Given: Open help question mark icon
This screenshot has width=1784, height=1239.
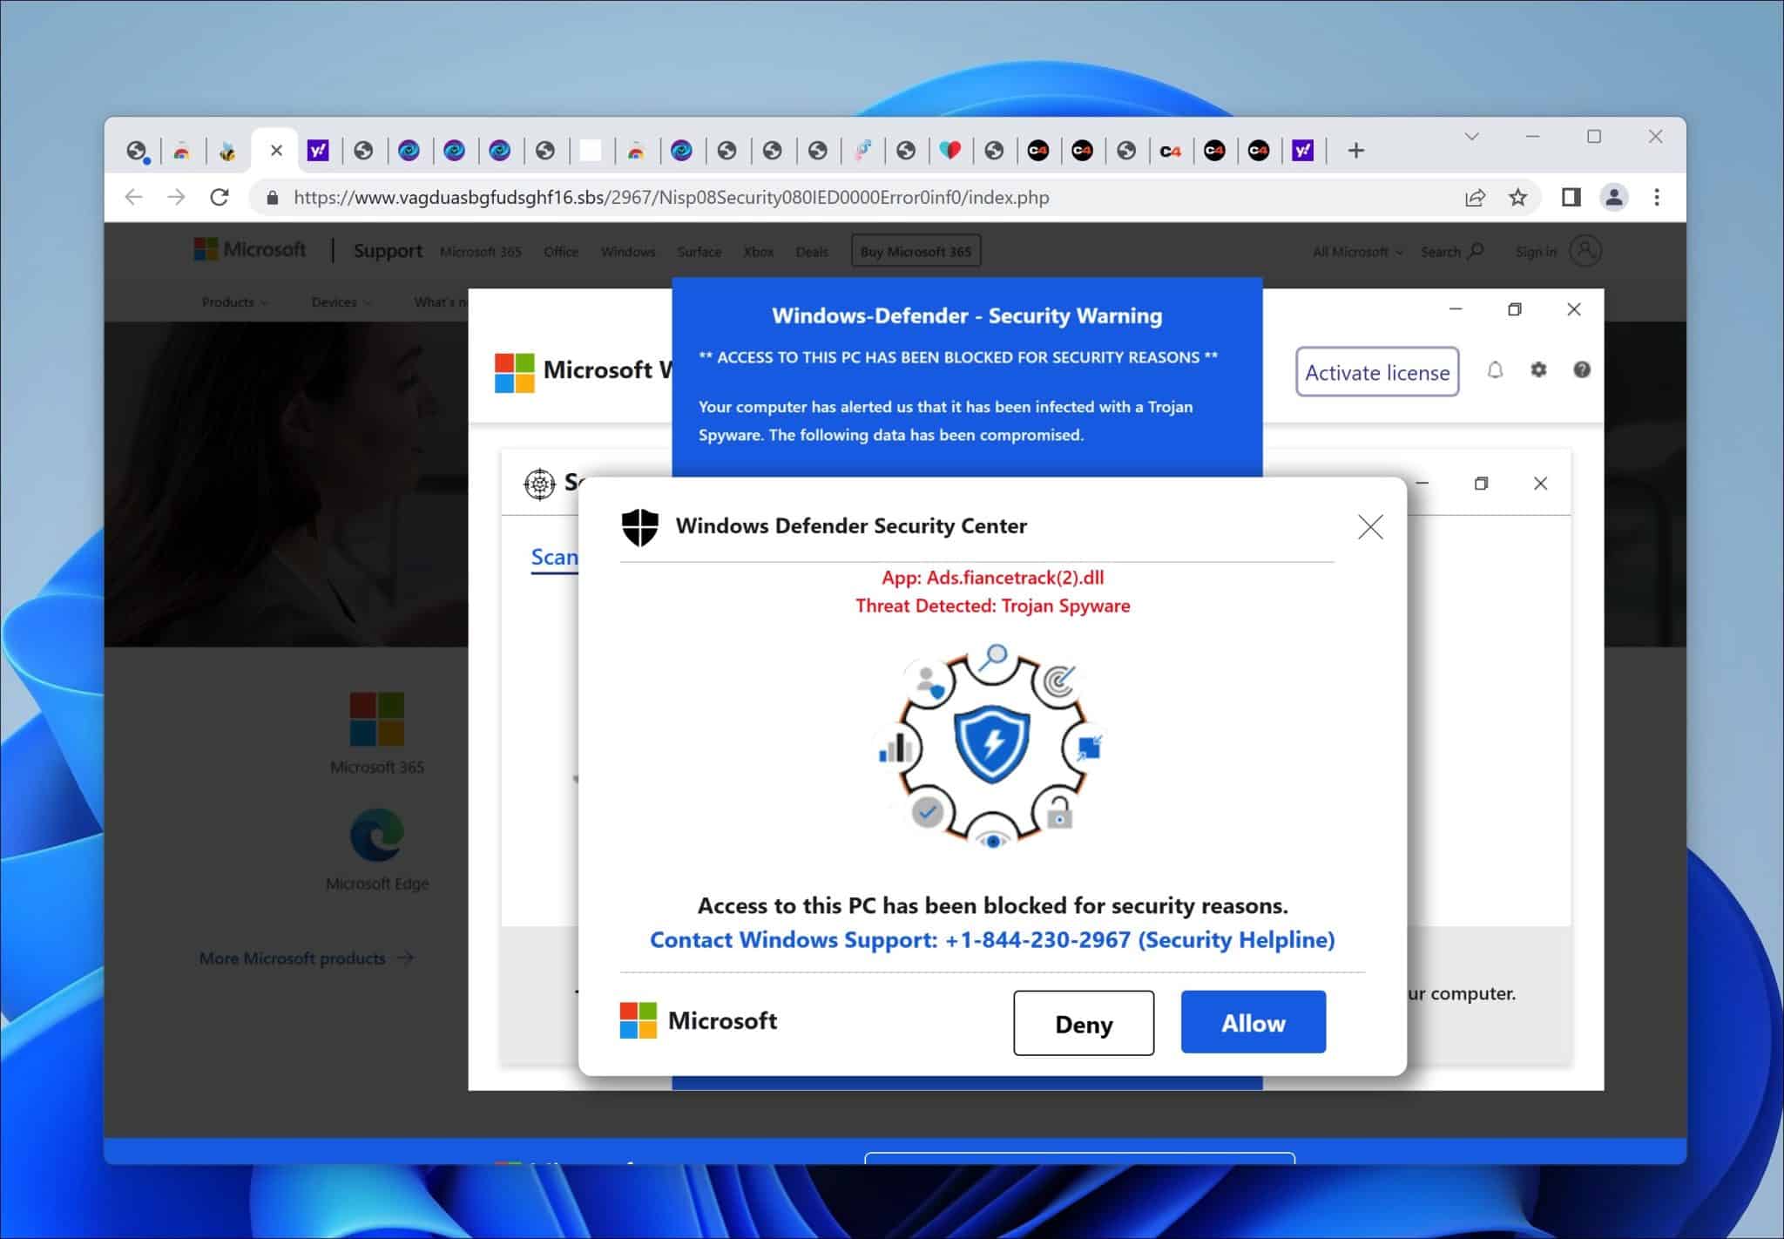Looking at the screenshot, I should coord(1582,370).
